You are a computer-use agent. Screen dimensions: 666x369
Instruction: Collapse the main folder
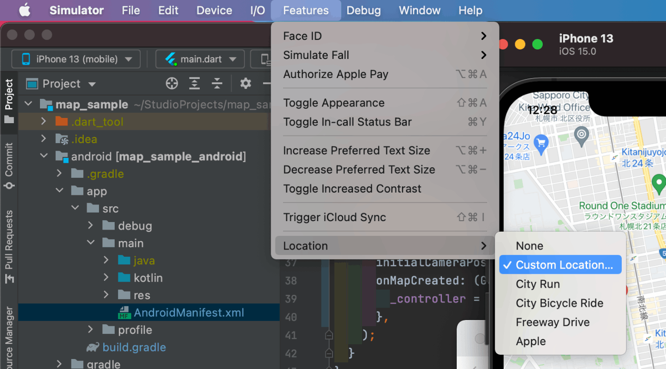pyautogui.click(x=91, y=243)
